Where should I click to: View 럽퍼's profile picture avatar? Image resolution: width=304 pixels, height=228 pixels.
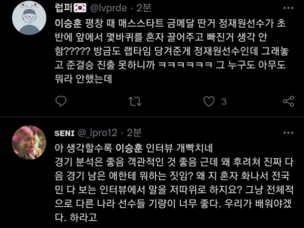pyautogui.click(x=29, y=18)
